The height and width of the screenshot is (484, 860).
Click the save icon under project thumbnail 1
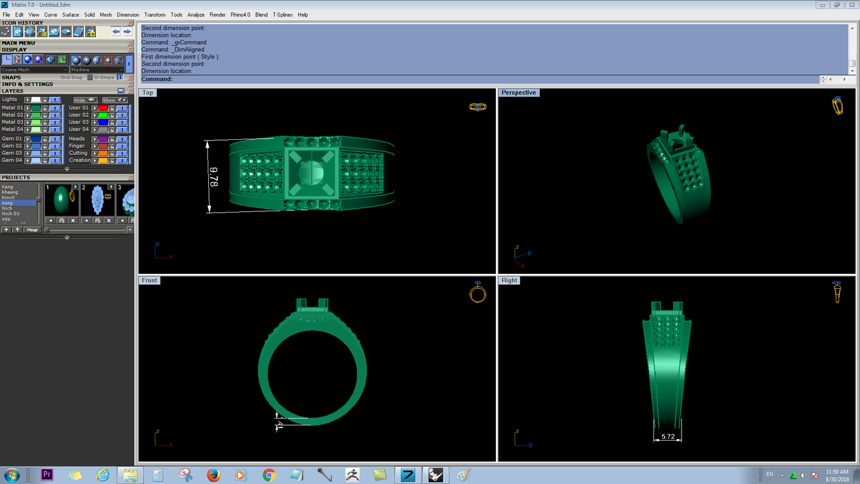(x=61, y=220)
